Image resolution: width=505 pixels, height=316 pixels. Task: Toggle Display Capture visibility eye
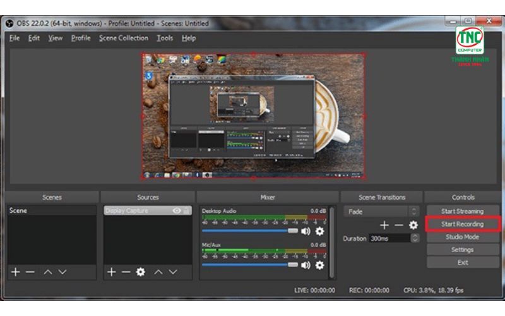(177, 210)
